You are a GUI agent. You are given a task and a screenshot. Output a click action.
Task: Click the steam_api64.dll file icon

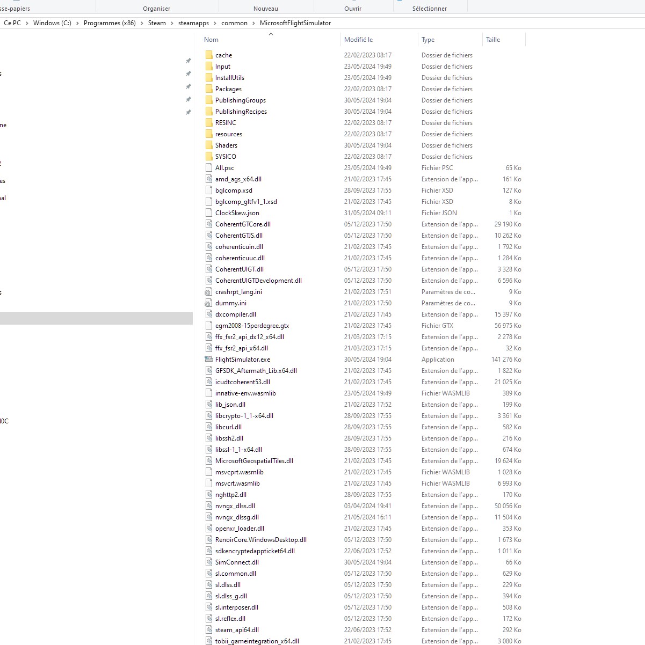tap(209, 629)
